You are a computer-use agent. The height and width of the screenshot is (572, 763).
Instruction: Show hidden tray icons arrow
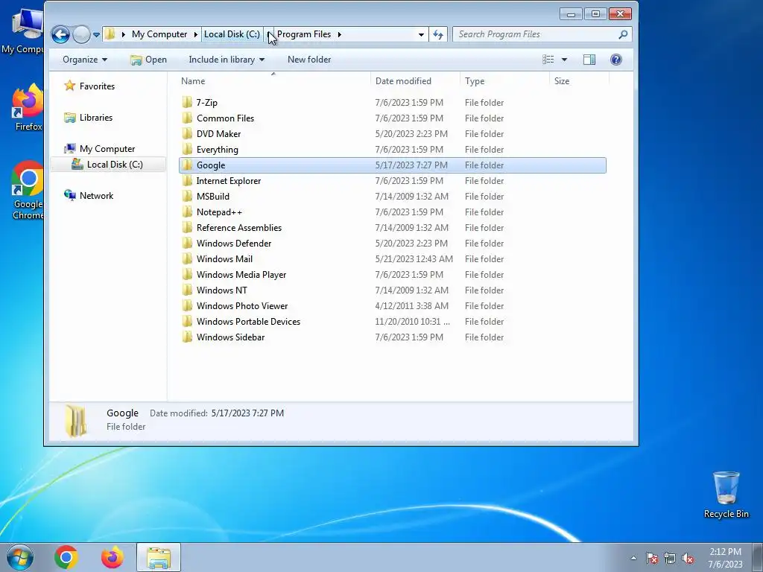pyautogui.click(x=633, y=558)
